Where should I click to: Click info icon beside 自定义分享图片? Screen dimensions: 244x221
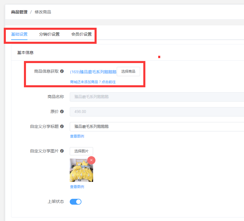(62, 151)
